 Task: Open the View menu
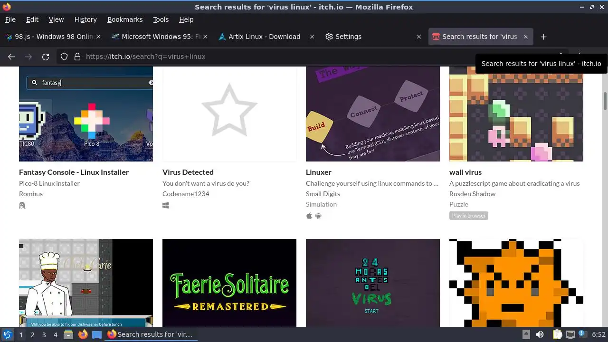pos(56,19)
